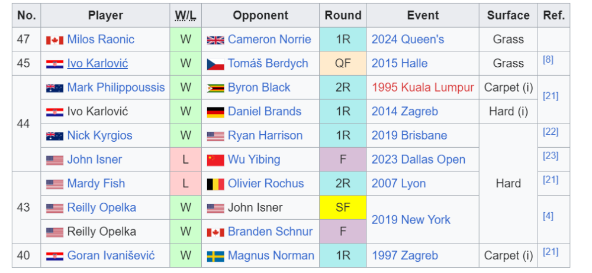Click the Swedish flag beside Magnus Norman
592x273 pixels.
click(215, 256)
